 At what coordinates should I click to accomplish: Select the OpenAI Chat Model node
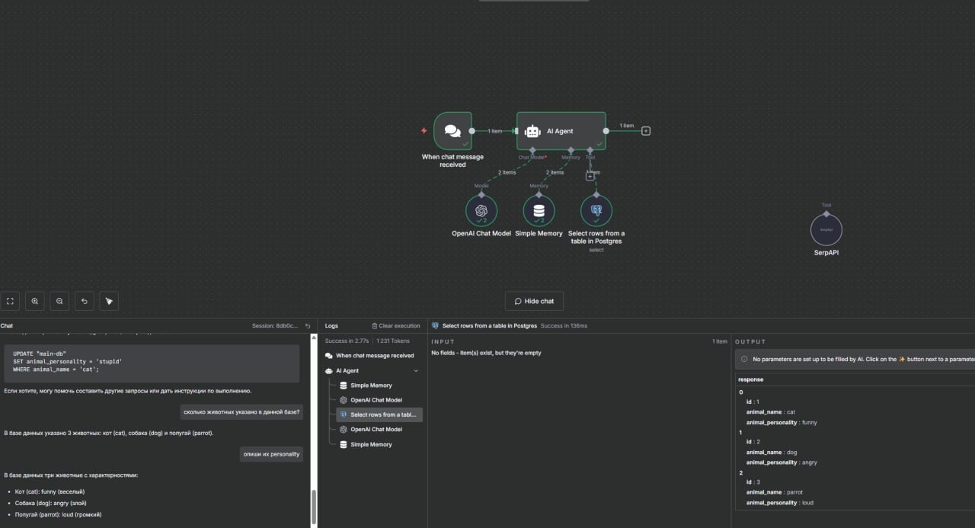tap(481, 210)
